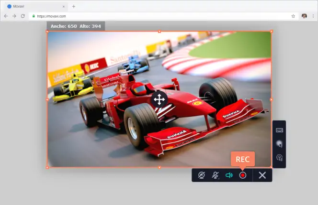Focus the address bar showing movavi.com

[x=163, y=16]
